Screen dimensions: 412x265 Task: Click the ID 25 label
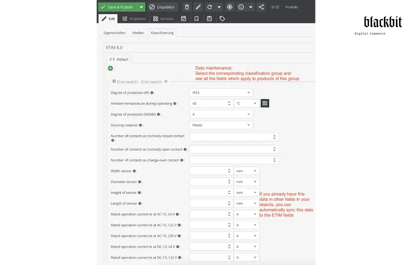pos(275,7)
